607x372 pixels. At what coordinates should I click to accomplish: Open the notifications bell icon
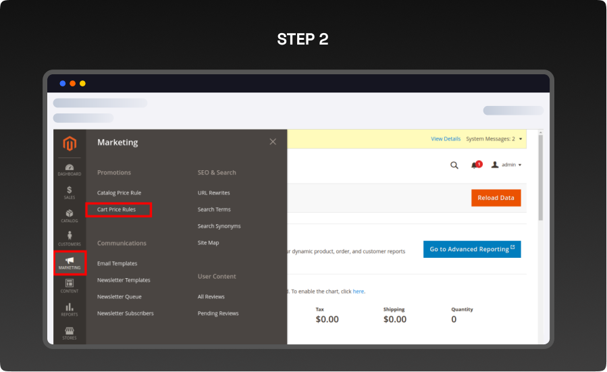(x=475, y=165)
